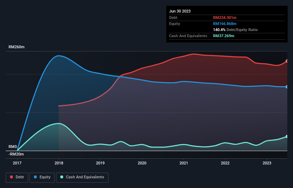Screen dimensions: 293x188
Task: Click the 2019 x-axis label
Action: pos(100,163)
